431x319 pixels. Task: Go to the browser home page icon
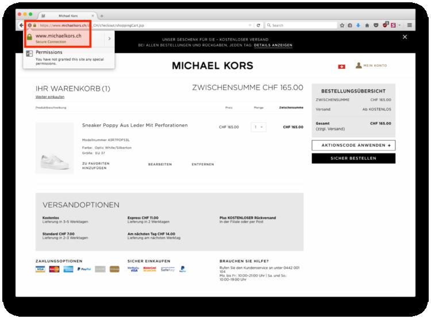(367, 25)
